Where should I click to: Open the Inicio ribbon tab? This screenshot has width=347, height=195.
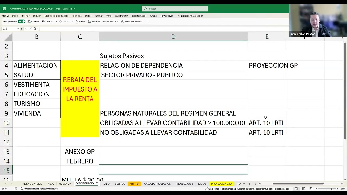[15, 16]
